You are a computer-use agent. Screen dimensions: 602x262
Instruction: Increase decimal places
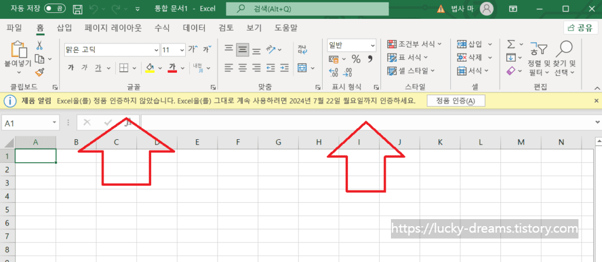tap(334, 72)
